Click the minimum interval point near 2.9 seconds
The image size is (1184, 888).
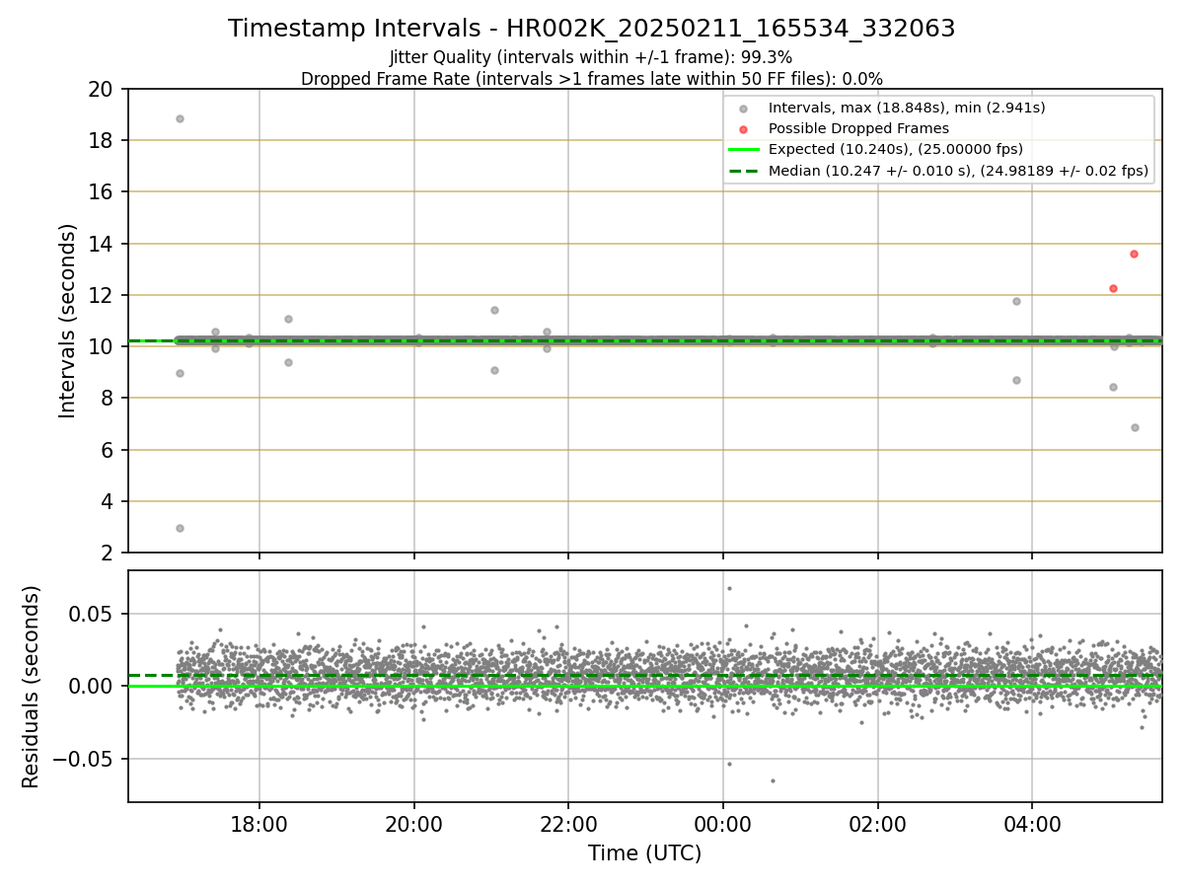[180, 528]
